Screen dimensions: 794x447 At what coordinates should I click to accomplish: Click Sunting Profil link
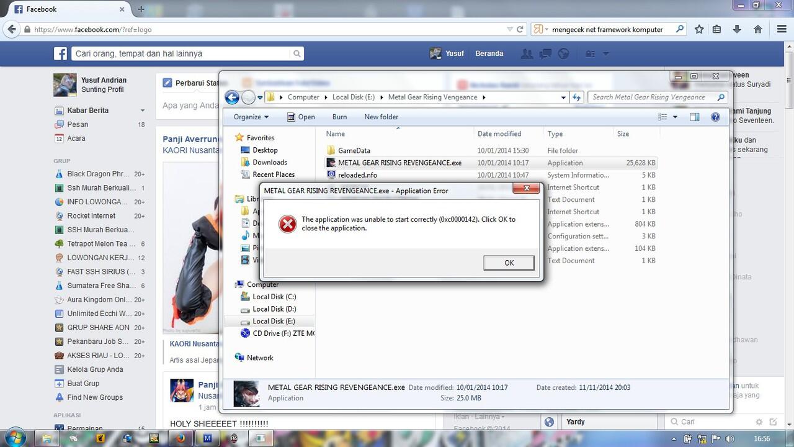tap(102, 89)
